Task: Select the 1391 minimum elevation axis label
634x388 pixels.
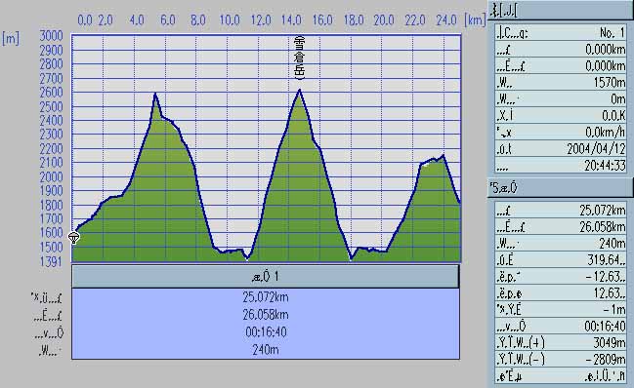Action: (x=52, y=262)
